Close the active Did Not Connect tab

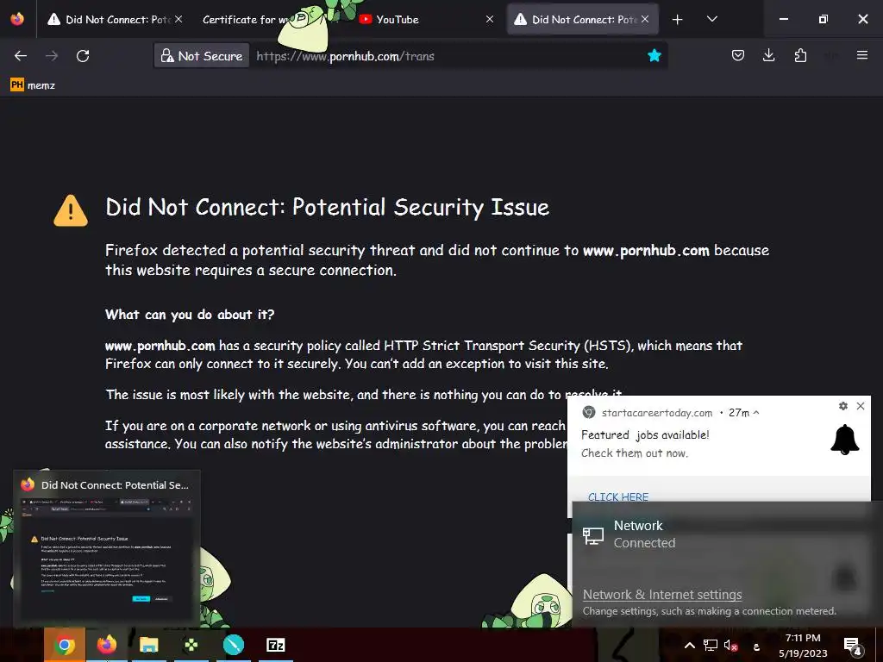pos(645,19)
